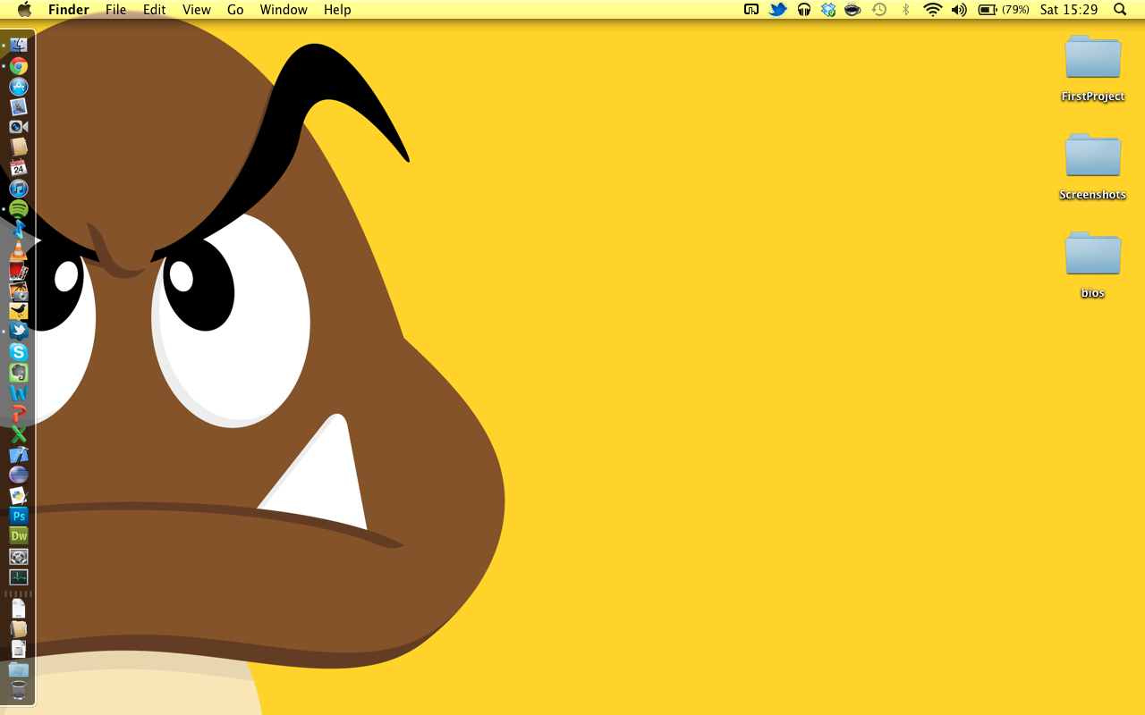This screenshot has width=1145, height=715.
Task: Launch Photoshop from the Dock
Action: click(x=19, y=516)
